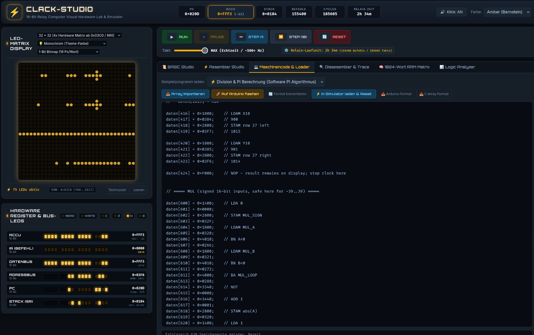Click the Leeren button
This screenshot has width=534, height=335.
[139, 190]
